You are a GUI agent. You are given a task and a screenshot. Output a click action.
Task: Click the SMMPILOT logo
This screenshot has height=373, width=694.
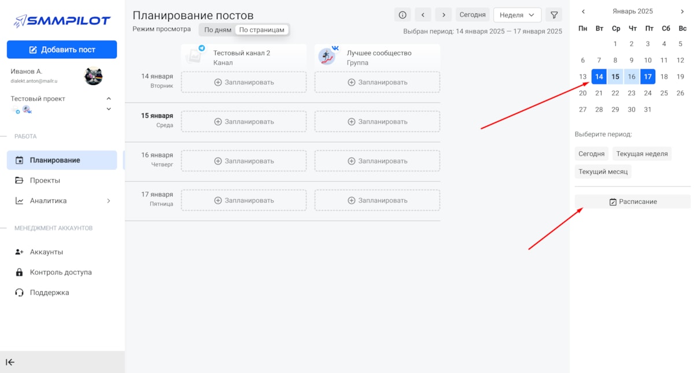click(62, 21)
